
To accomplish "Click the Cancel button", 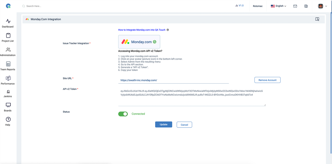I will (x=184, y=125).
